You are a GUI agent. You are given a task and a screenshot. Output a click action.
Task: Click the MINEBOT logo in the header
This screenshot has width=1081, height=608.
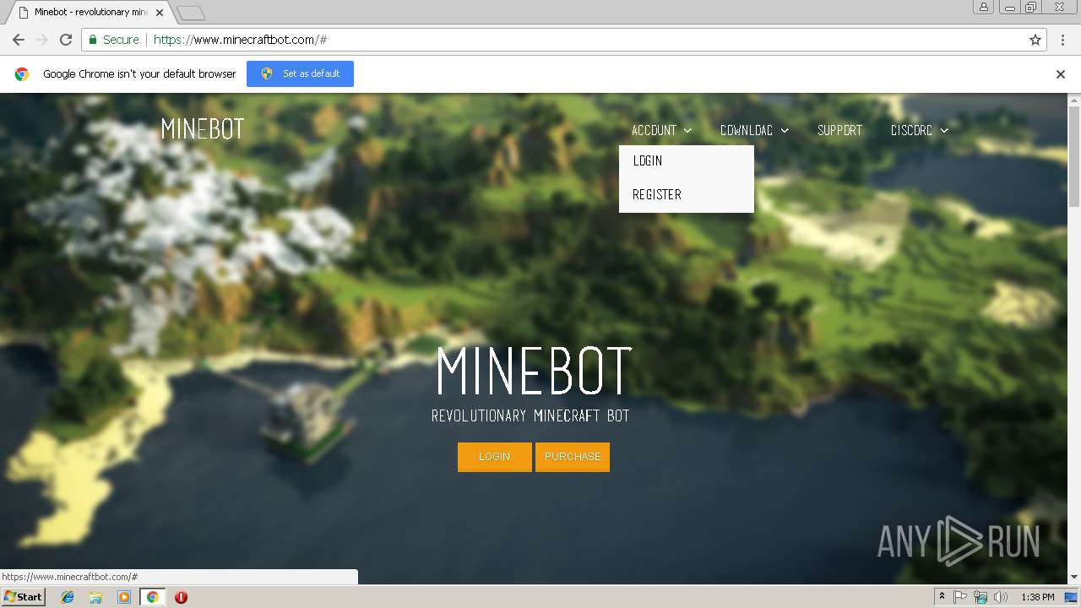[203, 129]
